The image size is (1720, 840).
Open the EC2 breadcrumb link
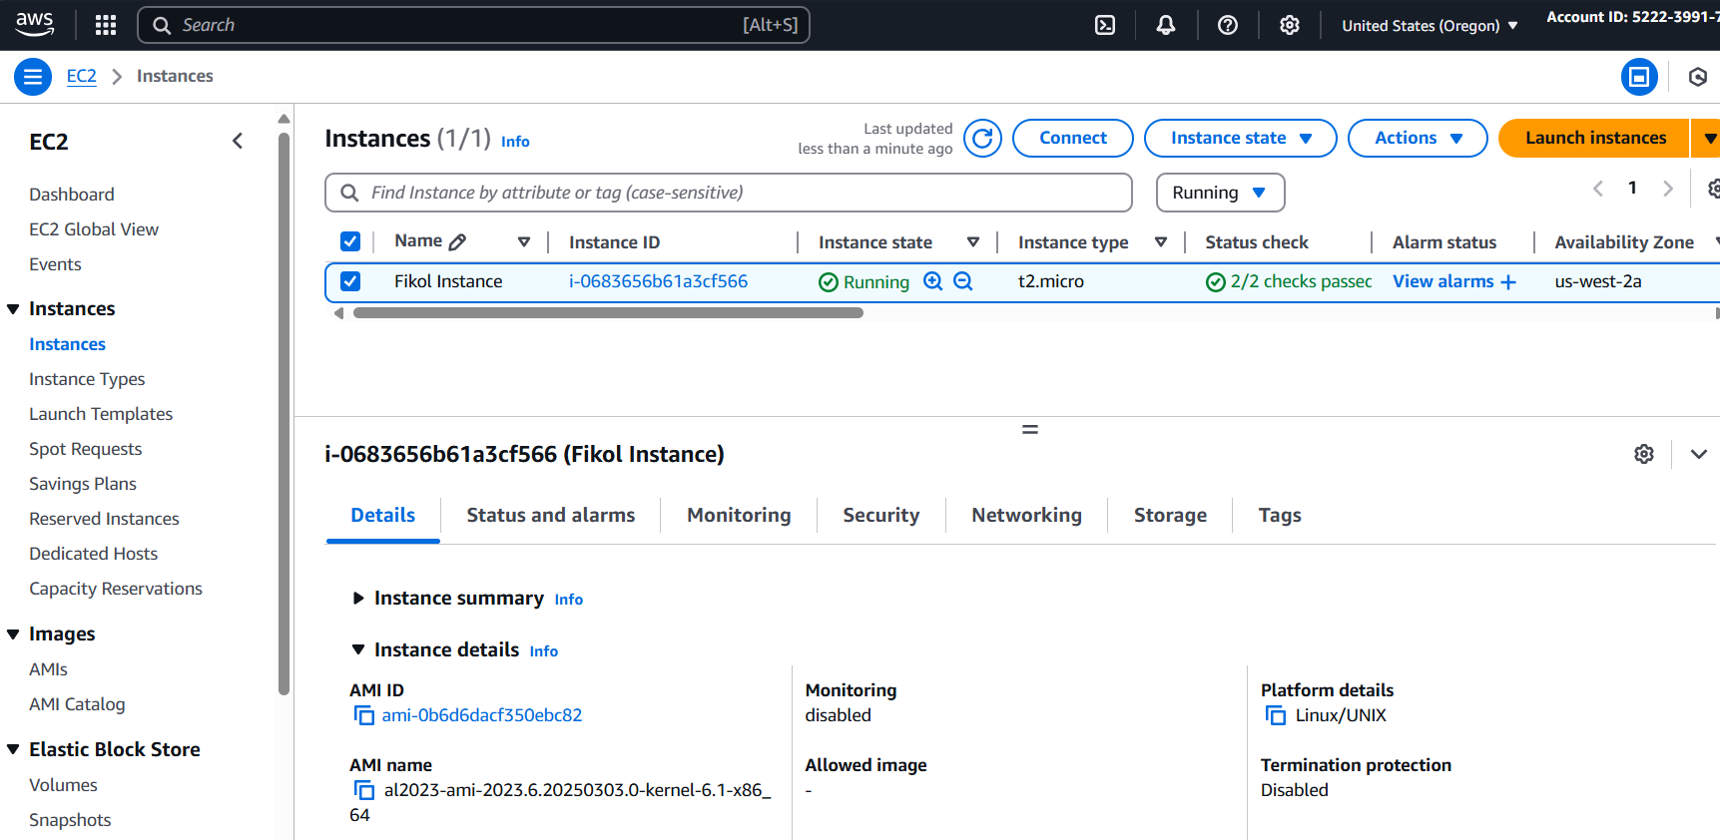pos(82,76)
